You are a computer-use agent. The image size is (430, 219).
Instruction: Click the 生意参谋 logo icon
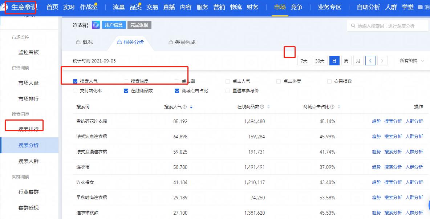pyautogui.click(x=5, y=7)
